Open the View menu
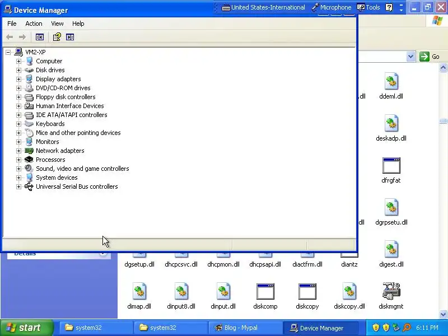The image size is (448, 336). (57, 24)
